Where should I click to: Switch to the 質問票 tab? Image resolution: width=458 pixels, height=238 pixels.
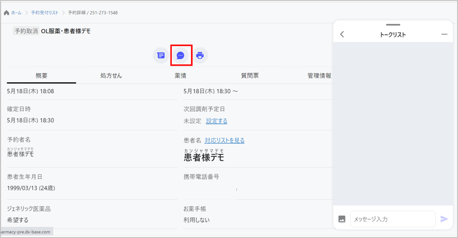click(250, 76)
